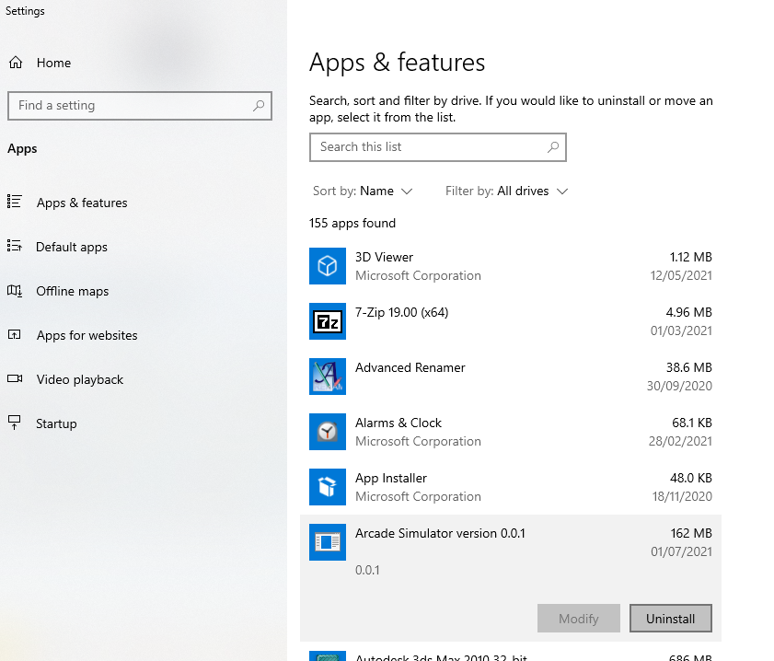The height and width of the screenshot is (661, 774).
Task: Click the 3D Viewer cube icon
Action: (328, 266)
